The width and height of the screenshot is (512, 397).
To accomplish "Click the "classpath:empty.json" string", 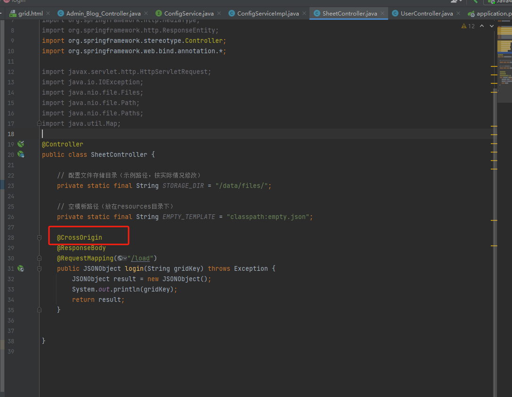I will [268, 217].
